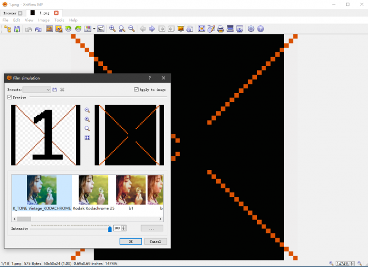Viewport: 368px width, 267px height.
Task: Click preview zoom out icon in dialog
Action: point(87,110)
